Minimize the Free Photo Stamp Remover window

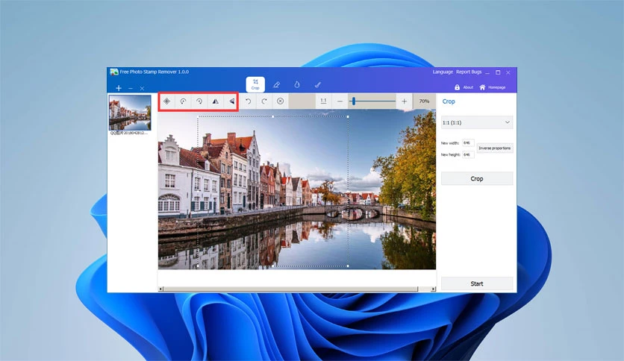[487, 72]
